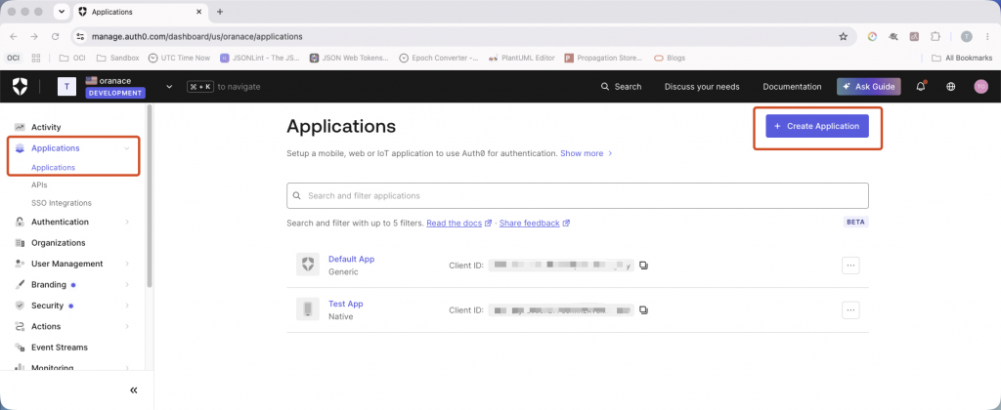Viewport: 1001px width, 410px height.
Task: Click the Create Application button
Action: pos(817,126)
